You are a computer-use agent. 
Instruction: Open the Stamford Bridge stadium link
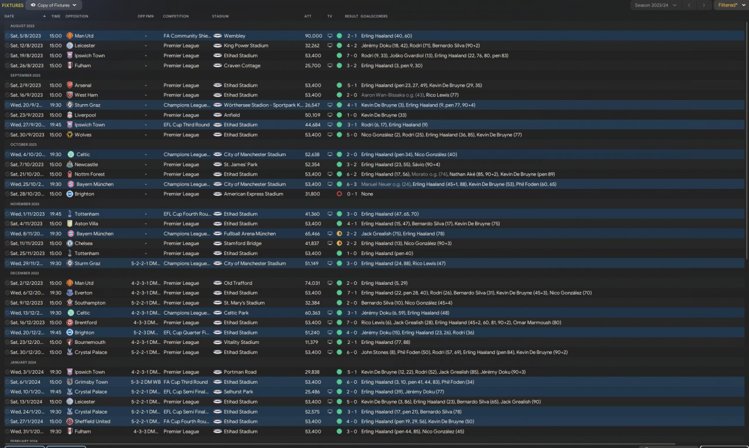(x=243, y=243)
